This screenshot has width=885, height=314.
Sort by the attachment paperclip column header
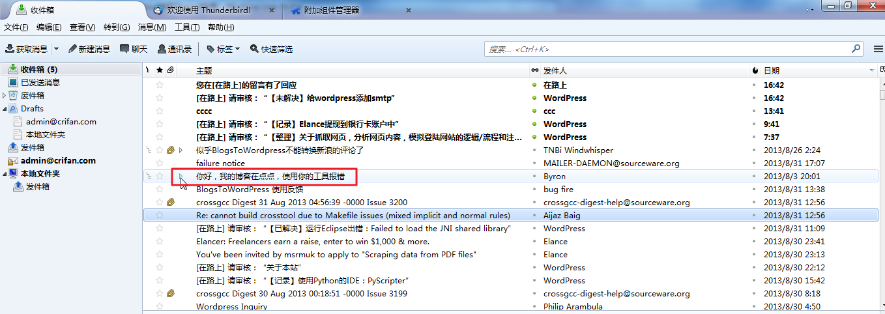(170, 70)
